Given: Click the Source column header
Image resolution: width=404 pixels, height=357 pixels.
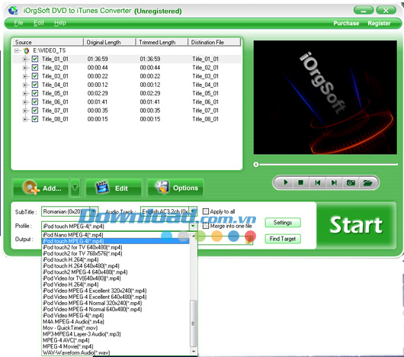Looking at the screenshot, I should click(48, 42).
